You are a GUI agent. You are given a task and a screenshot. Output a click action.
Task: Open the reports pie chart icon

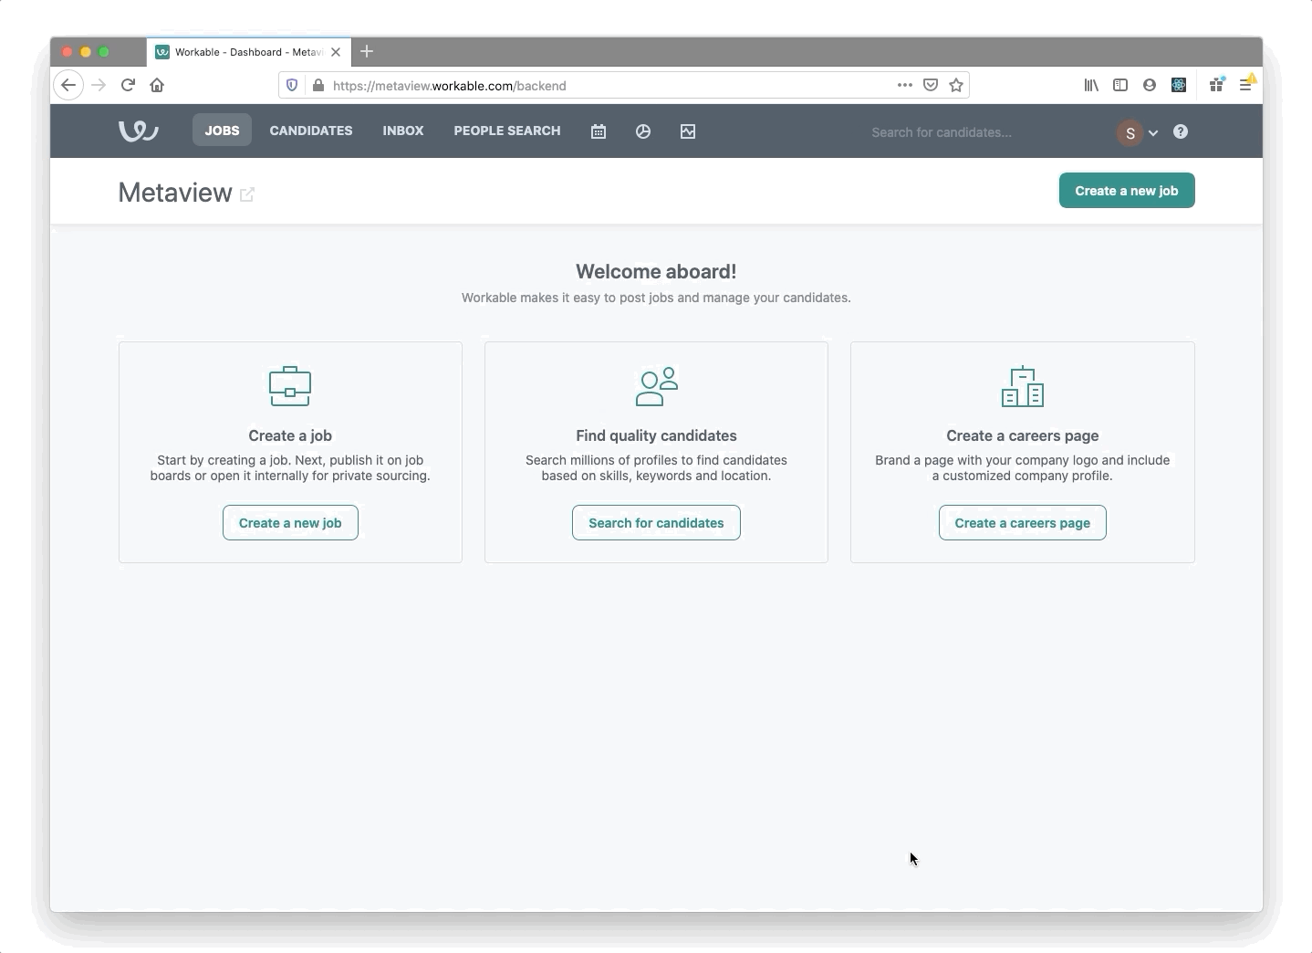pyautogui.click(x=643, y=131)
